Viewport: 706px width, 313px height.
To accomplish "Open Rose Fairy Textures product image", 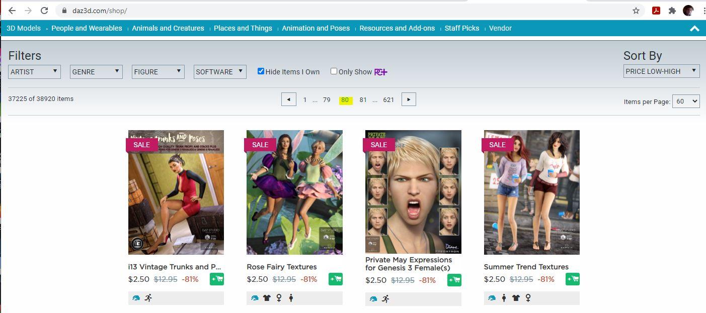I will click(x=294, y=192).
